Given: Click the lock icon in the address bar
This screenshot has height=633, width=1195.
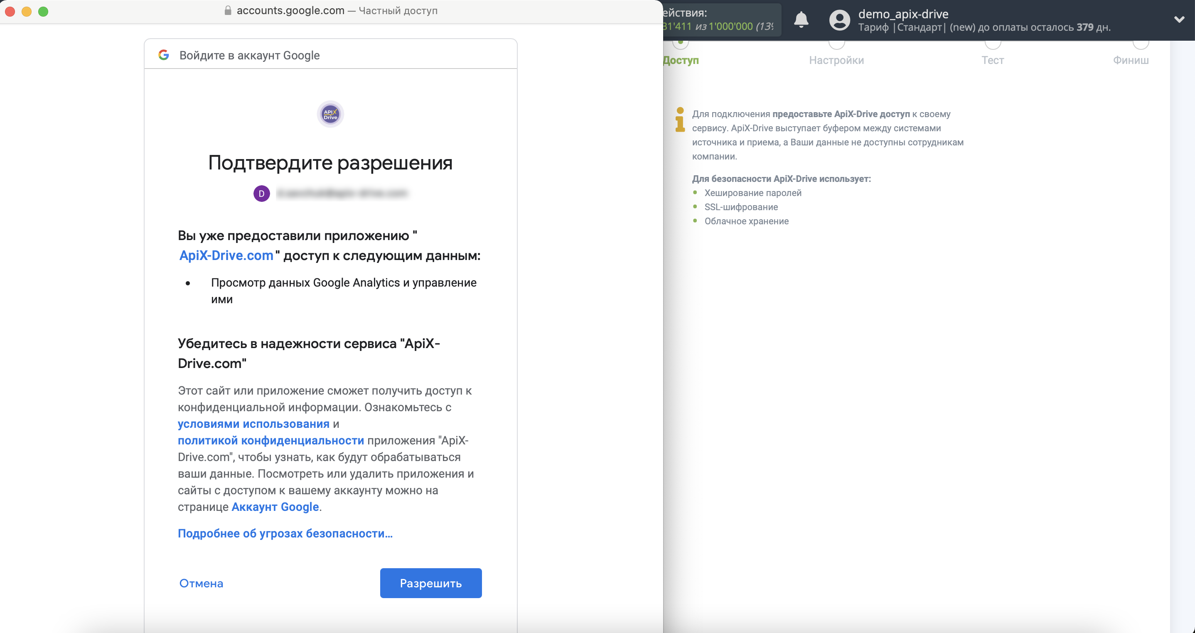Looking at the screenshot, I should click(228, 10).
